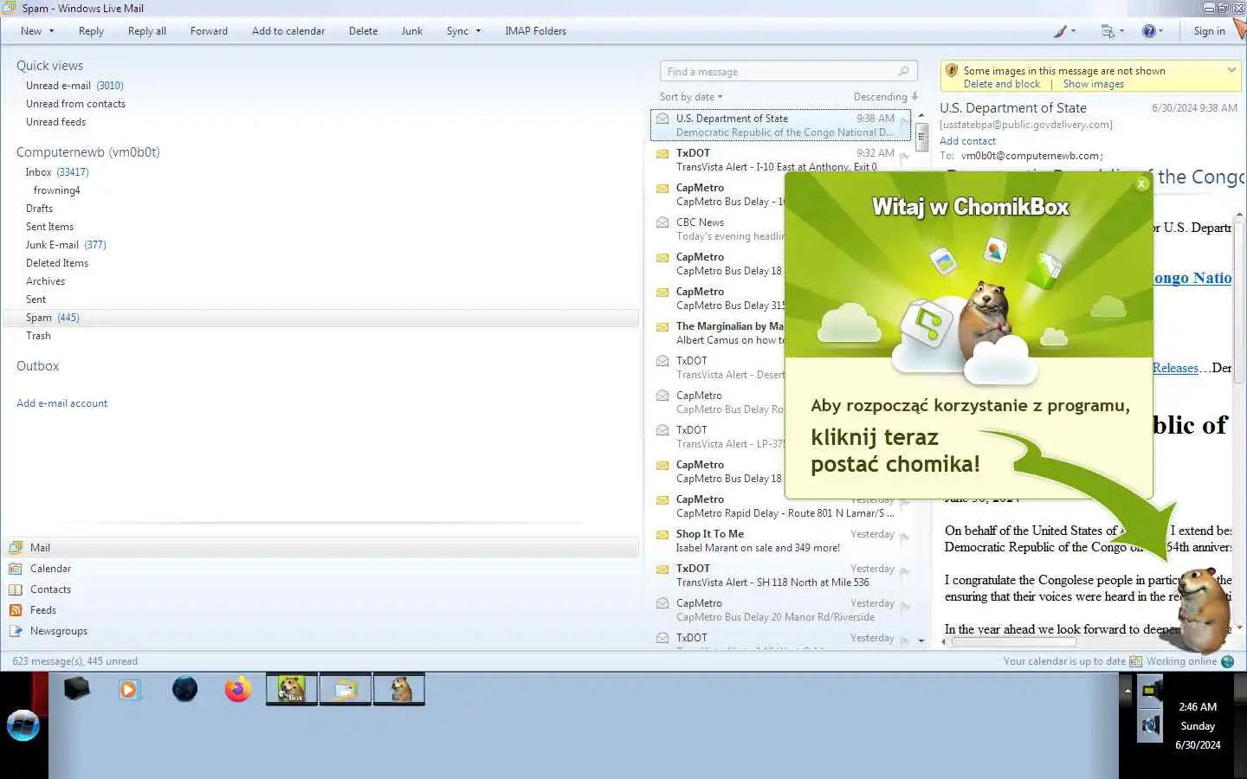Open the TxDOT I-10 East at Anthony message
The image size is (1247, 779).
(x=782, y=160)
